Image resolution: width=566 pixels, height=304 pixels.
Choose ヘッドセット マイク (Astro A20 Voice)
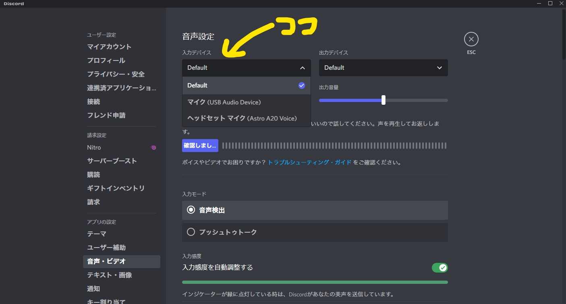[x=246, y=119]
